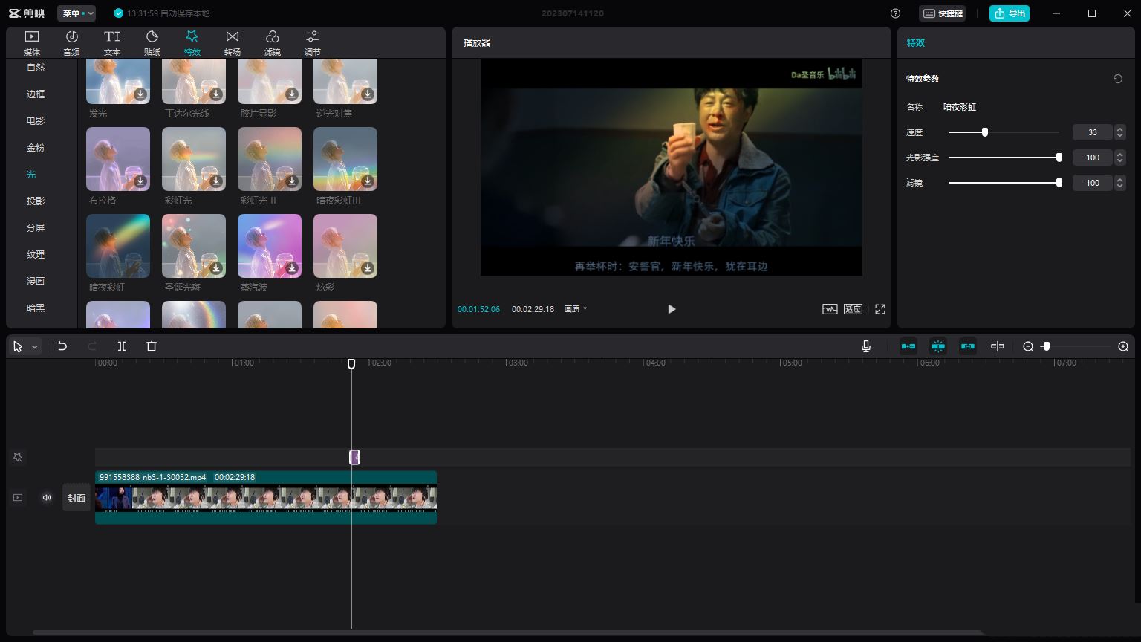Select the 分屏 effect category

(36, 227)
